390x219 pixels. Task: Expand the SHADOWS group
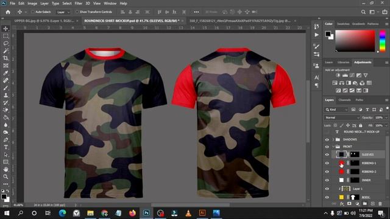click(333, 139)
